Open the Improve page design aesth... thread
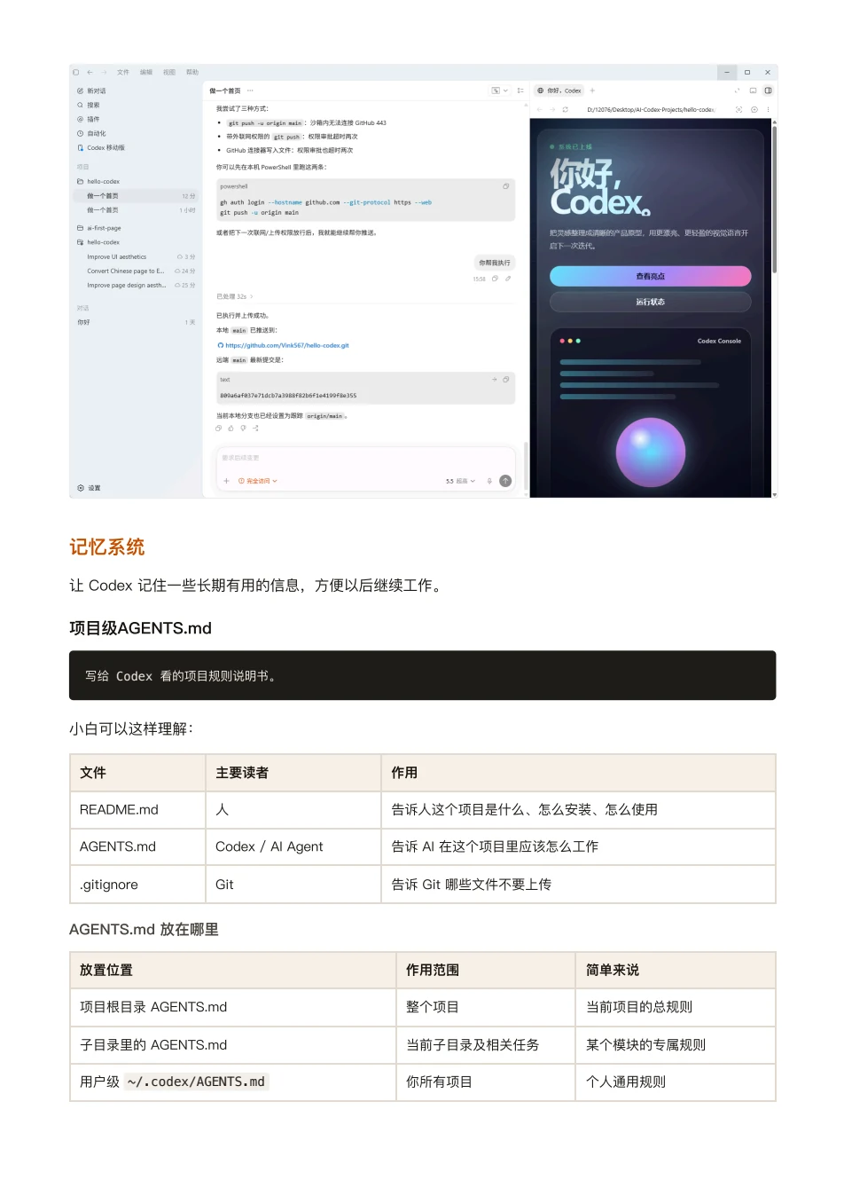Screen dimensions: 844x1196 (137, 285)
